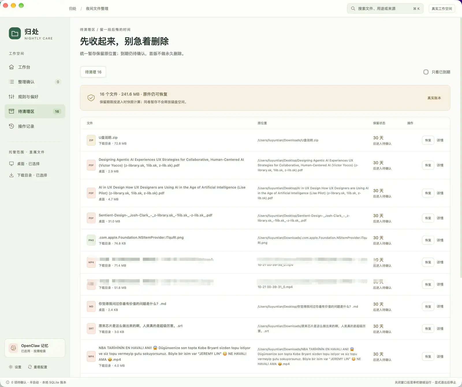Click PNG icon of NSItemProvider.ITquRl.png
Image resolution: width=462 pixels, height=387 pixels.
click(x=91, y=240)
